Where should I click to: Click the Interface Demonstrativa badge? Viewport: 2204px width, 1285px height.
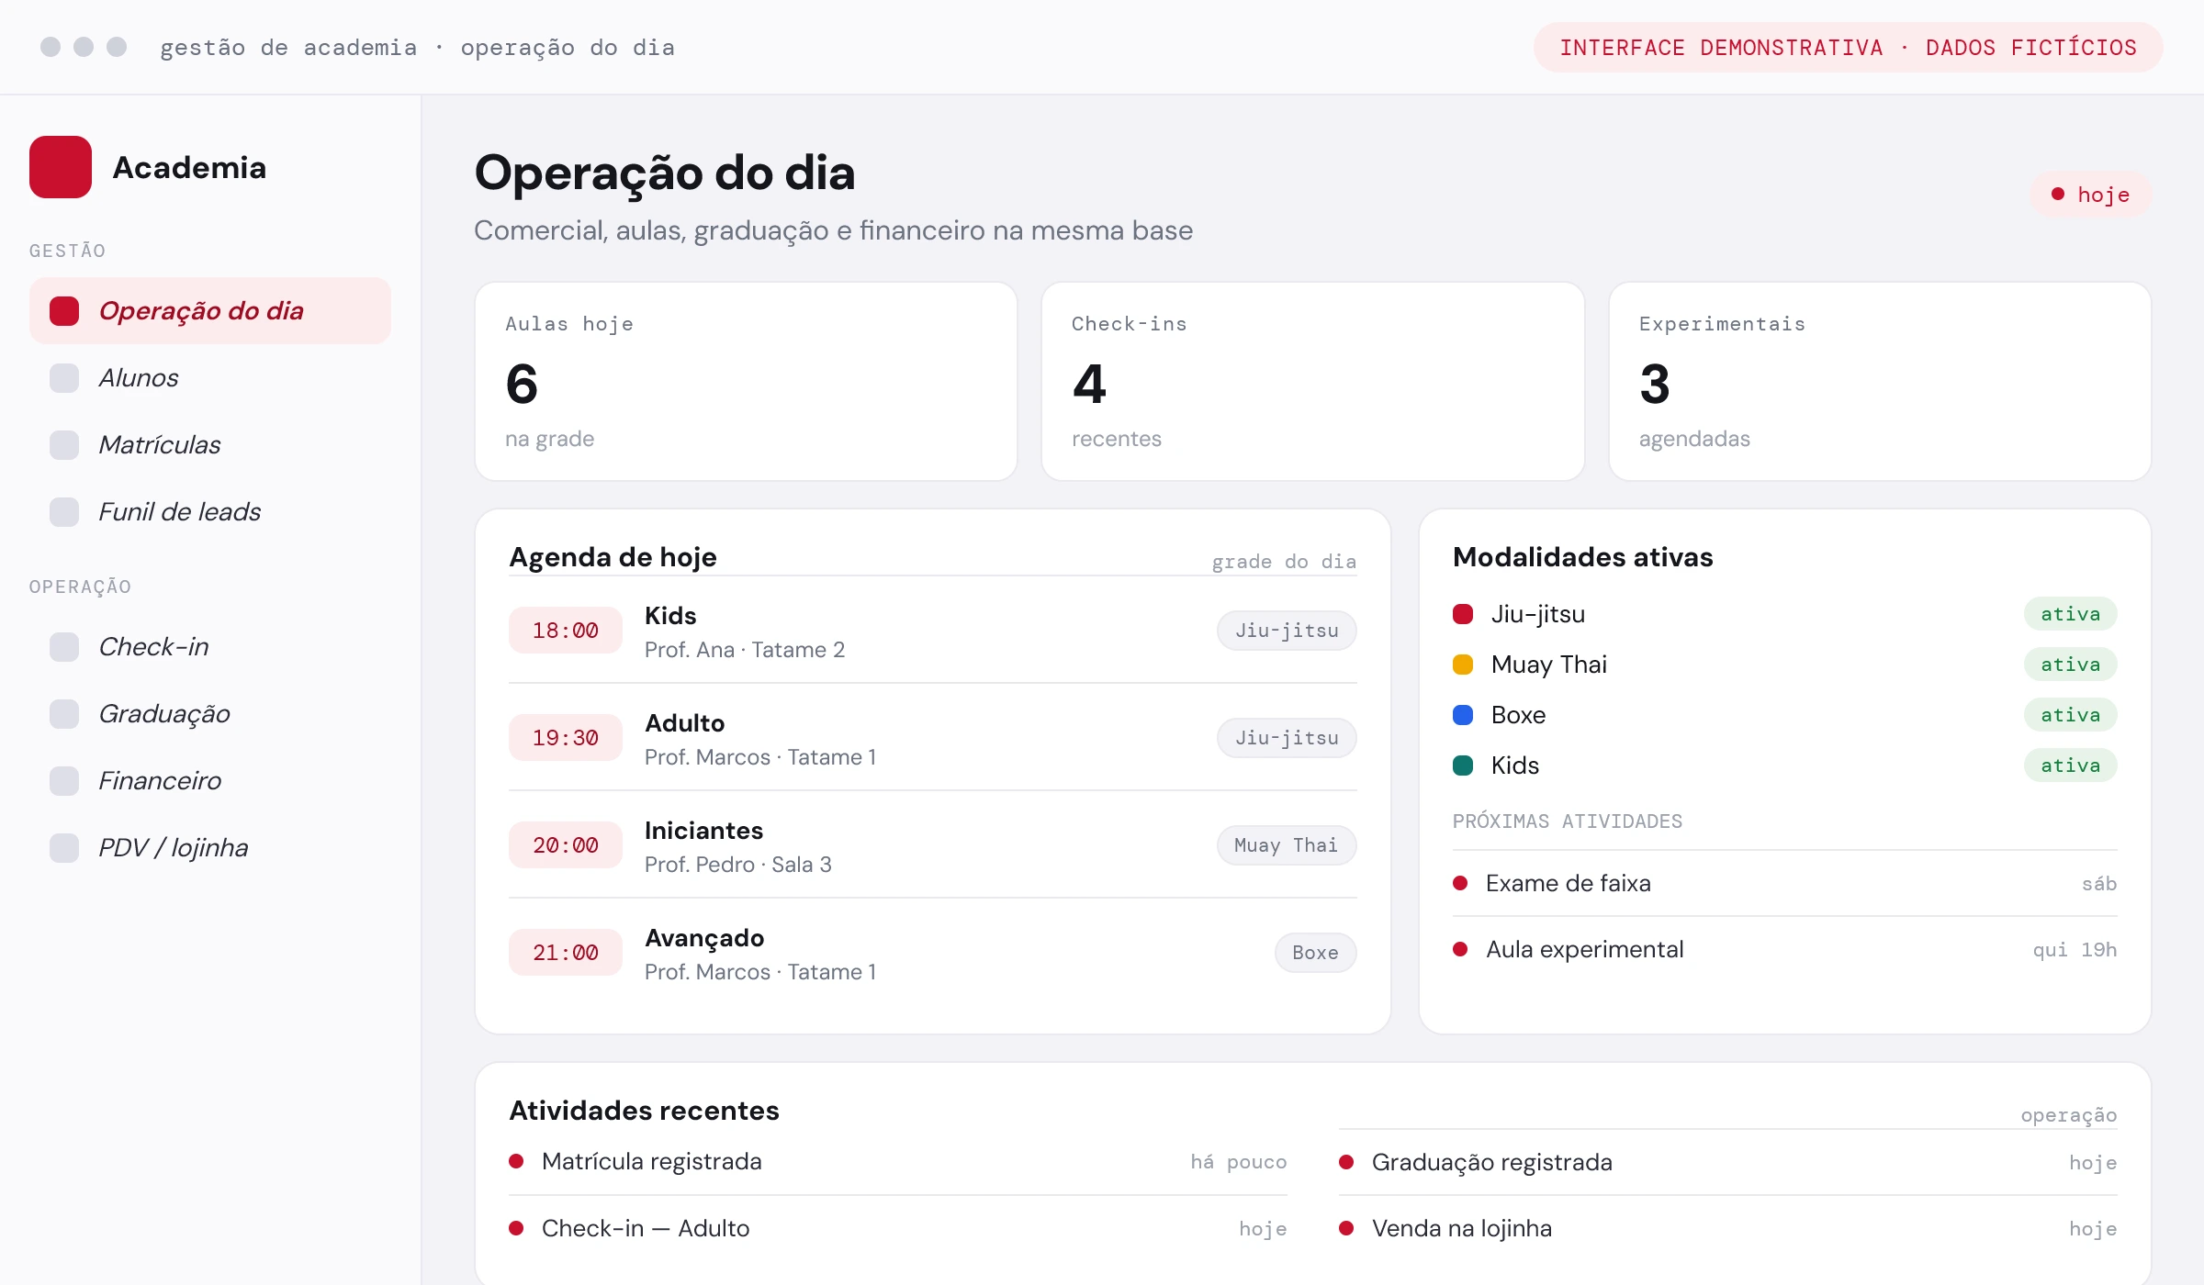(x=1848, y=48)
